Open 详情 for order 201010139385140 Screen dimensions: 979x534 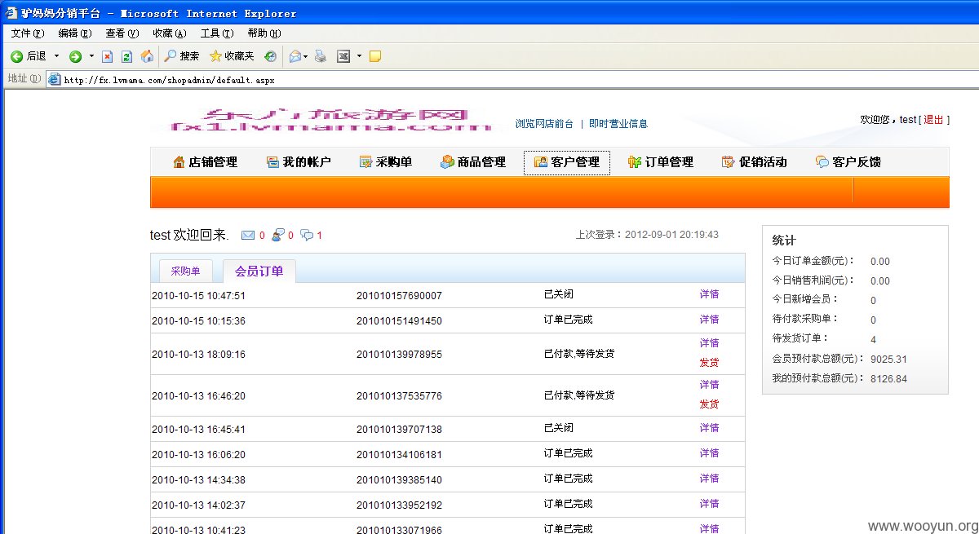709,479
